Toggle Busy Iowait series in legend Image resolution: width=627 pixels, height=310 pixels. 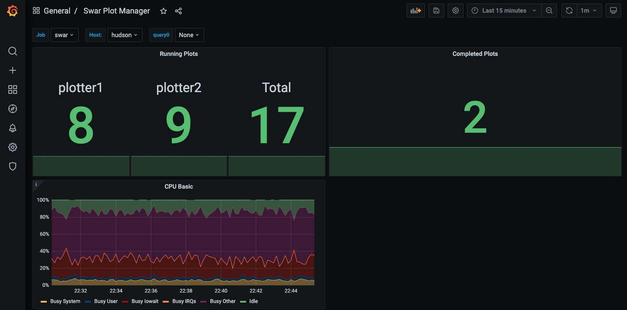tap(145, 301)
